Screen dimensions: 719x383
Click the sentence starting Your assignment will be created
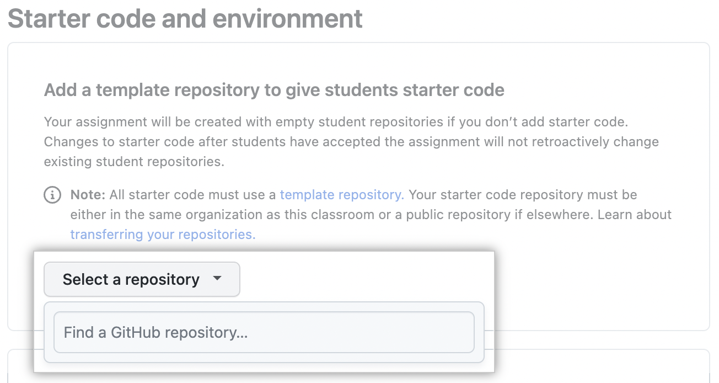point(336,121)
